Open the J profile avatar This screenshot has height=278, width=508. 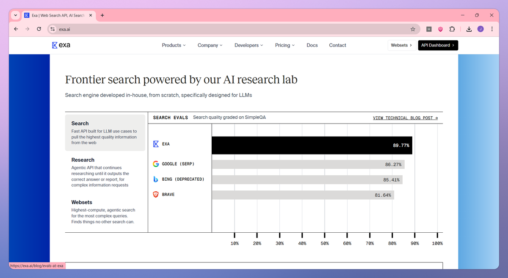pyautogui.click(x=480, y=29)
